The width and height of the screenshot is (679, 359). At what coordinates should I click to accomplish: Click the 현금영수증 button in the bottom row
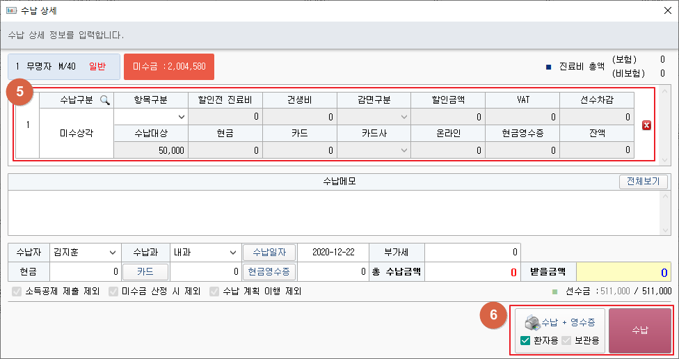click(x=269, y=271)
